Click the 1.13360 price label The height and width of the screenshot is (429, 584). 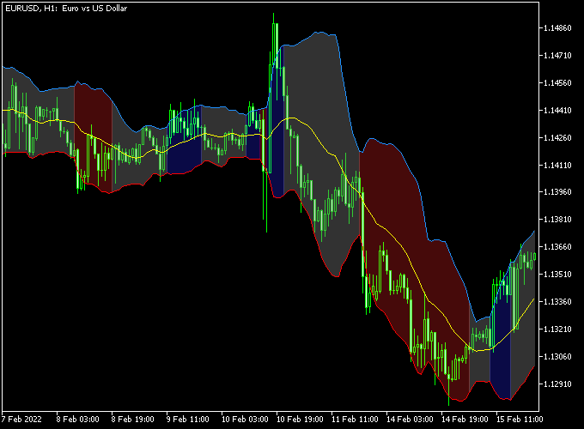tap(557, 301)
